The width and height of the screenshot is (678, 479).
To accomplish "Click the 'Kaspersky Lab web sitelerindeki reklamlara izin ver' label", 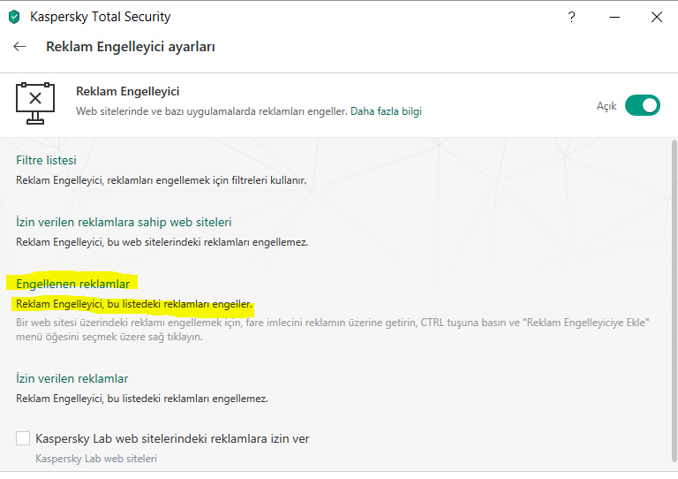I will 172,438.
